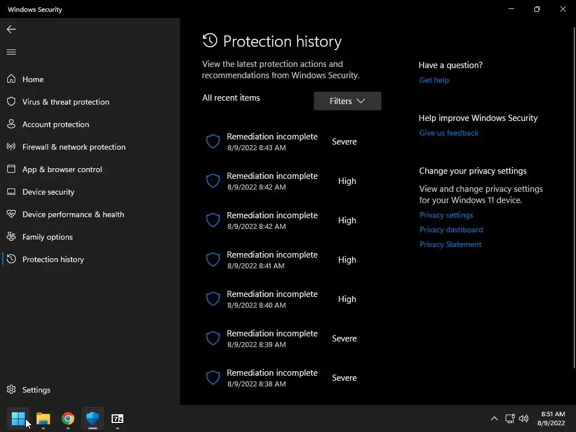The height and width of the screenshot is (432, 576).
Task: Click the Settings gear icon
Action: 11,390
